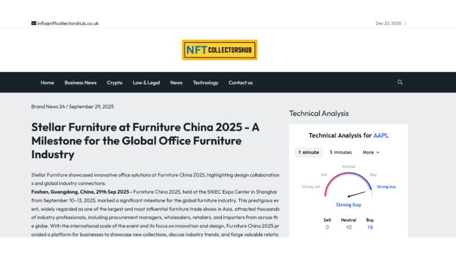Open the Stellar Furniture article headline

pyautogui.click(x=145, y=140)
